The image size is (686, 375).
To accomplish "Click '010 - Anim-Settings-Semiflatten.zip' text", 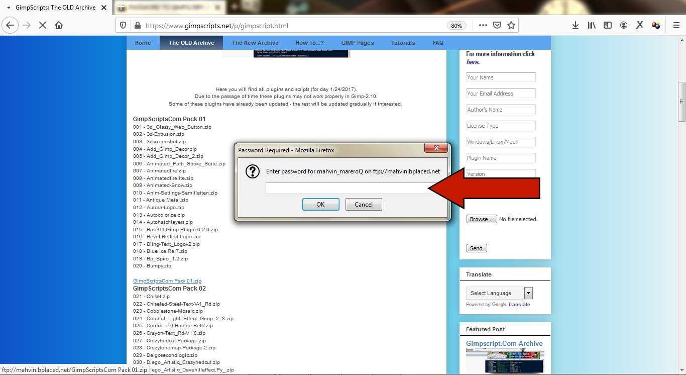I will coord(175,193).
